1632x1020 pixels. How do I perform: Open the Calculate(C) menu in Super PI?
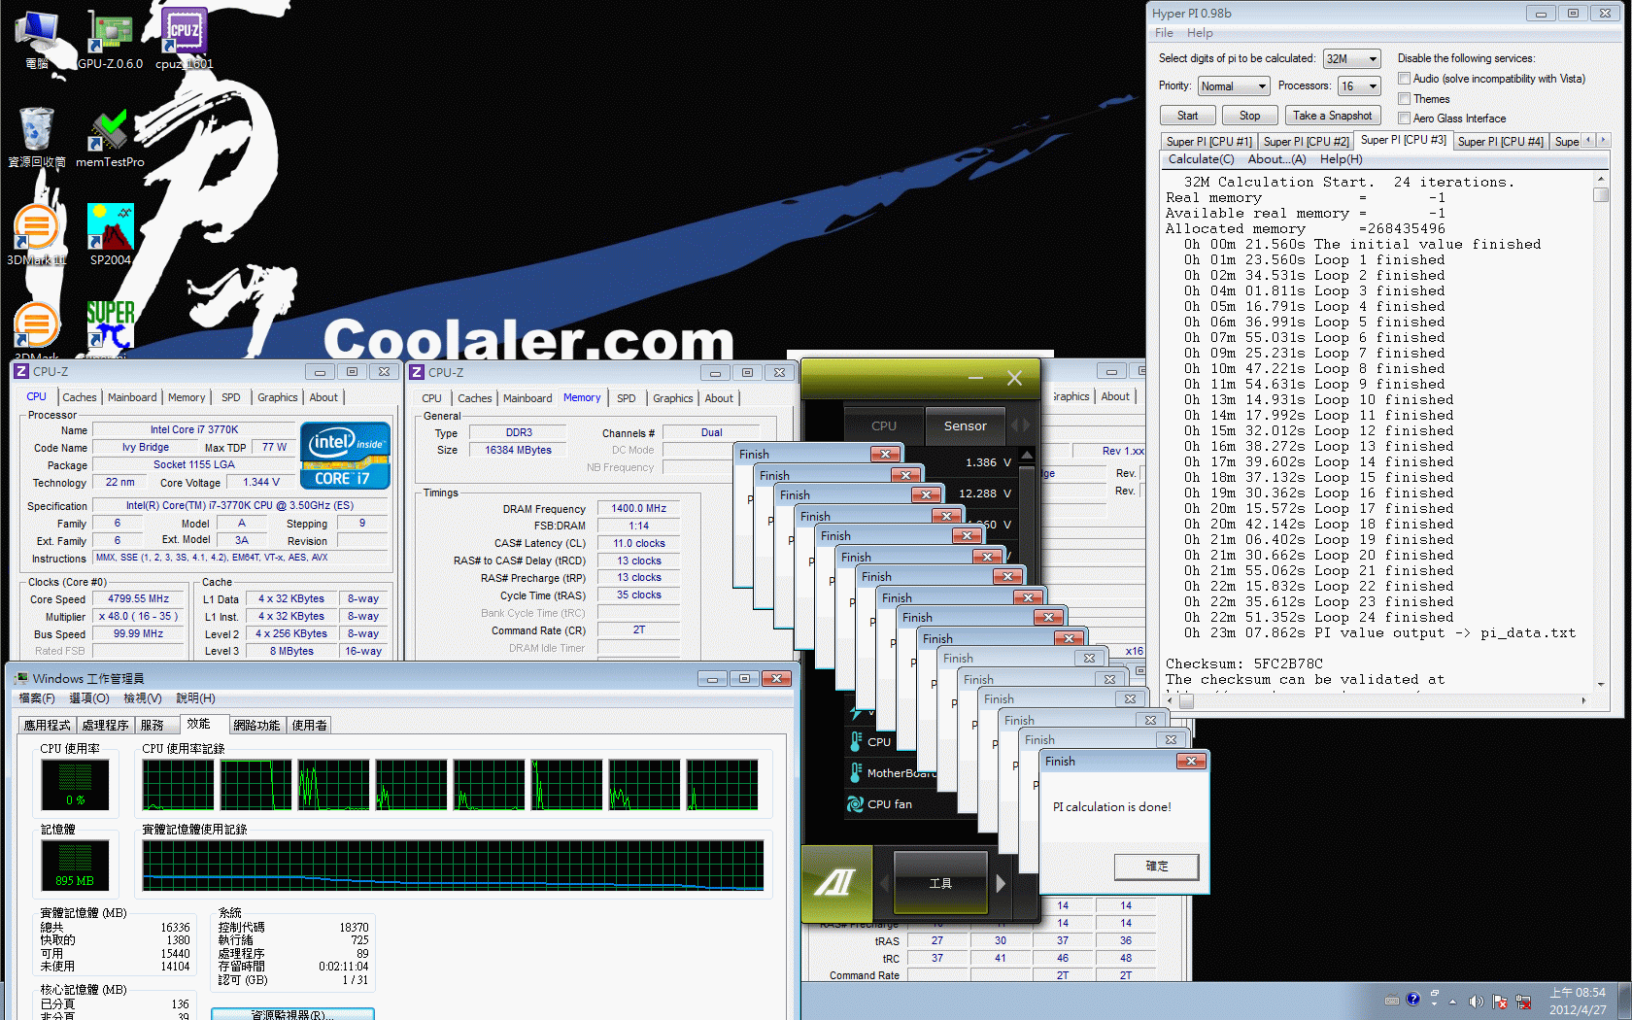[x=1201, y=159]
